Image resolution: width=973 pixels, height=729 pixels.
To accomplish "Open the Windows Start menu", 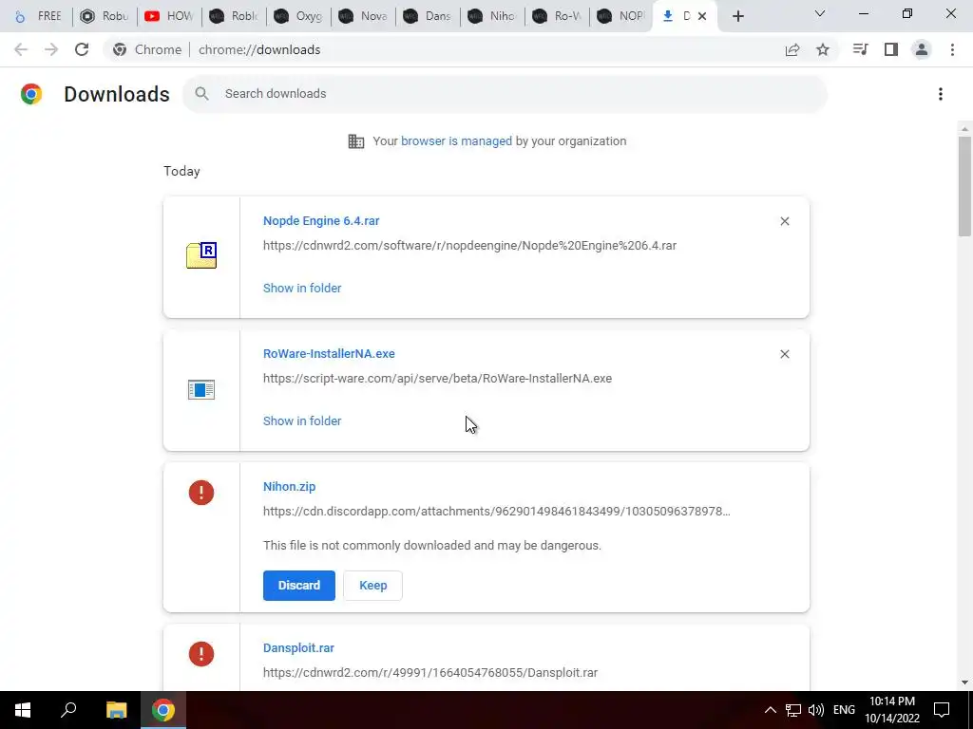I will (23, 710).
